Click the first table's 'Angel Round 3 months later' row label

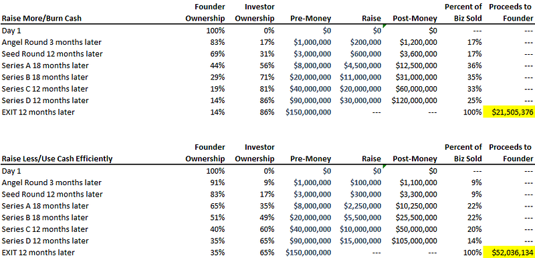[51, 42]
